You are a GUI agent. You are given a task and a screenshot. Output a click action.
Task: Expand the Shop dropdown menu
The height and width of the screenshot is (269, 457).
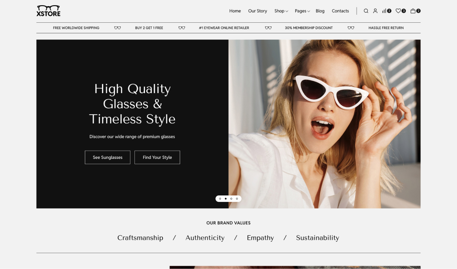(281, 11)
